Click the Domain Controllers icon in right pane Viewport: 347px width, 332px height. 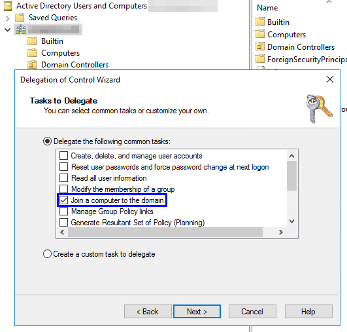(x=260, y=46)
